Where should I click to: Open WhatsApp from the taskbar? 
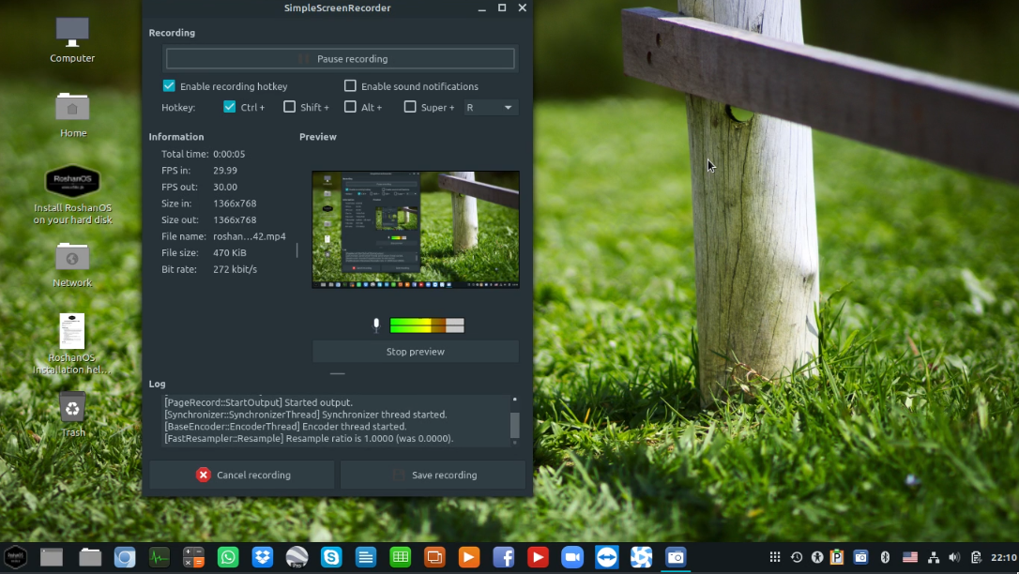point(228,557)
